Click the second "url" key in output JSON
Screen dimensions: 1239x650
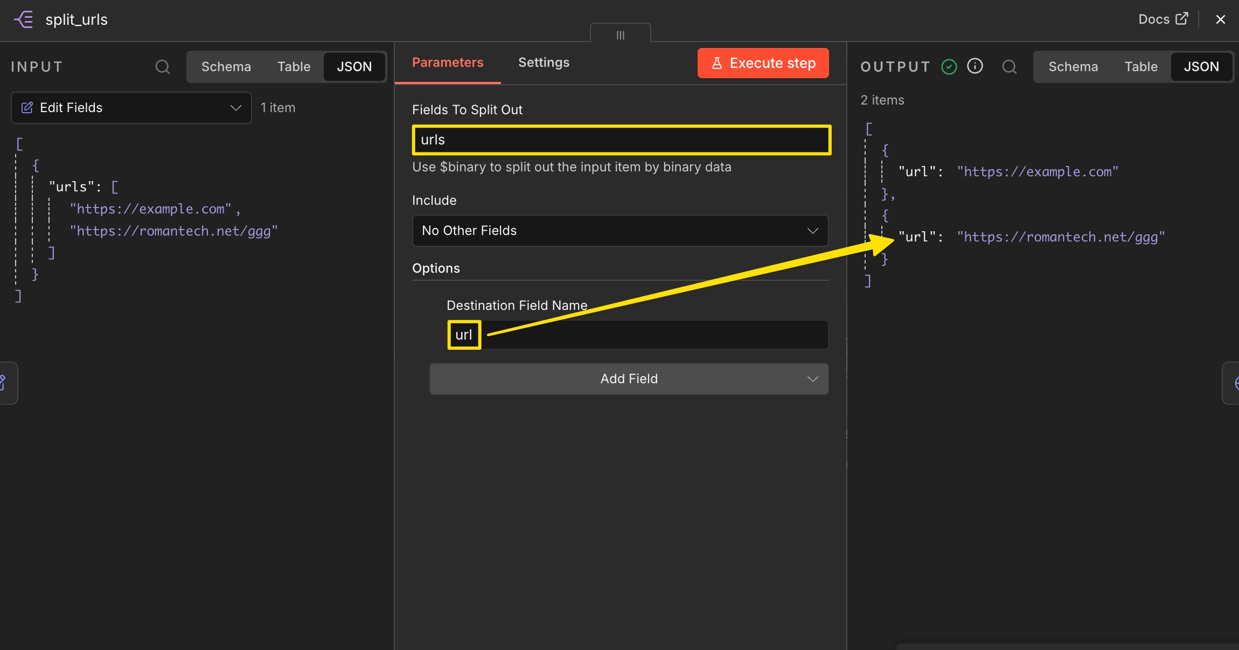917,237
